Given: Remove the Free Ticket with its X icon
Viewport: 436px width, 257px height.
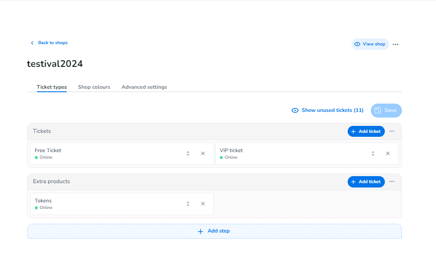Looking at the screenshot, I should (x=203, y=153).
